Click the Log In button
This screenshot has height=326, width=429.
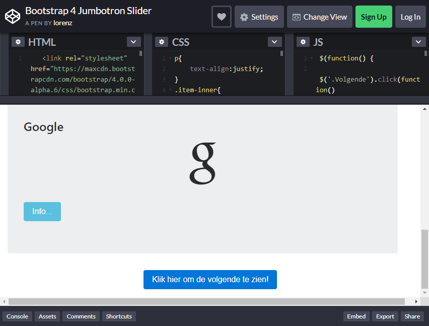(x=410, y=17)
